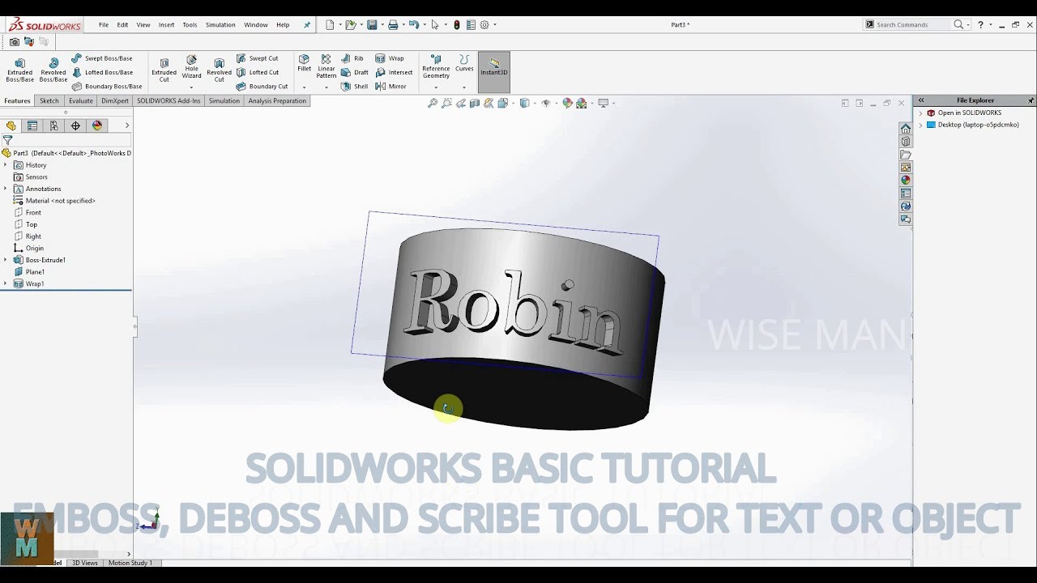Image resolution: width=1037 pixels, height=583 pixels.
Task: Start the Linear Pattern tool
Action: click(326, 66)
